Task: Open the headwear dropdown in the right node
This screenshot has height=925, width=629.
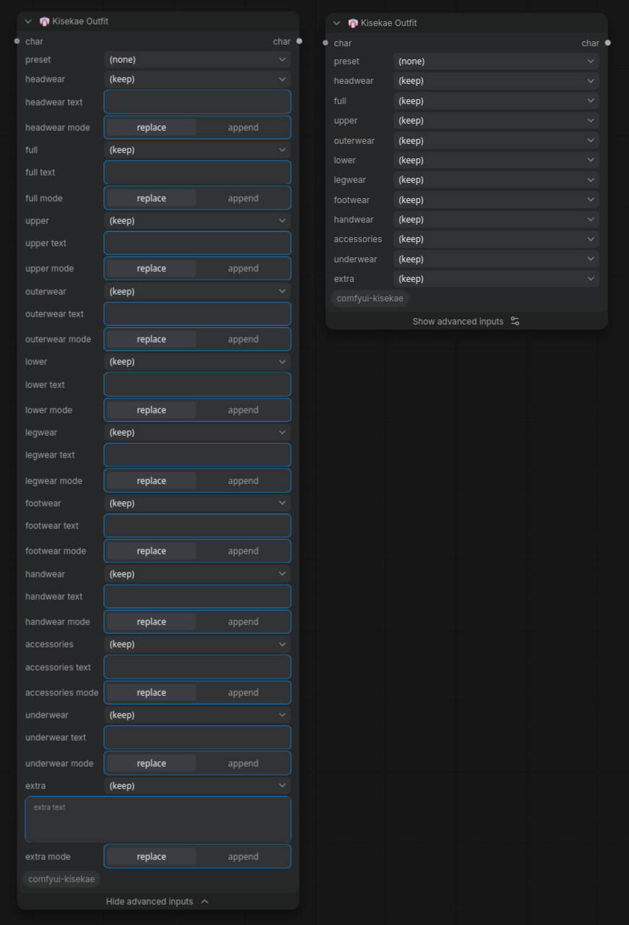Action: coord(496,81)
